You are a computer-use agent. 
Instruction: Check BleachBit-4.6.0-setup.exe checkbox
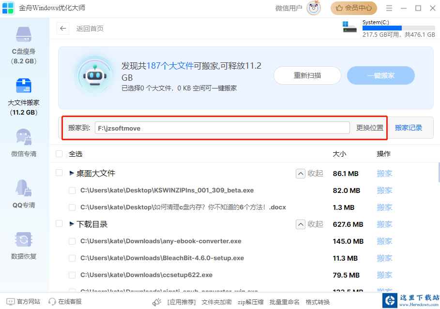(72, 258)
